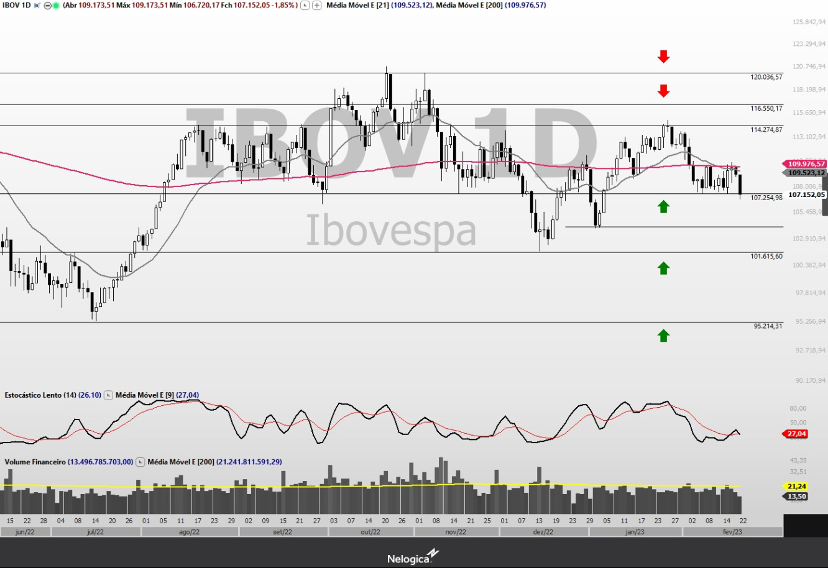Click the 101.615,60 support level label

(x=766, y=256)
